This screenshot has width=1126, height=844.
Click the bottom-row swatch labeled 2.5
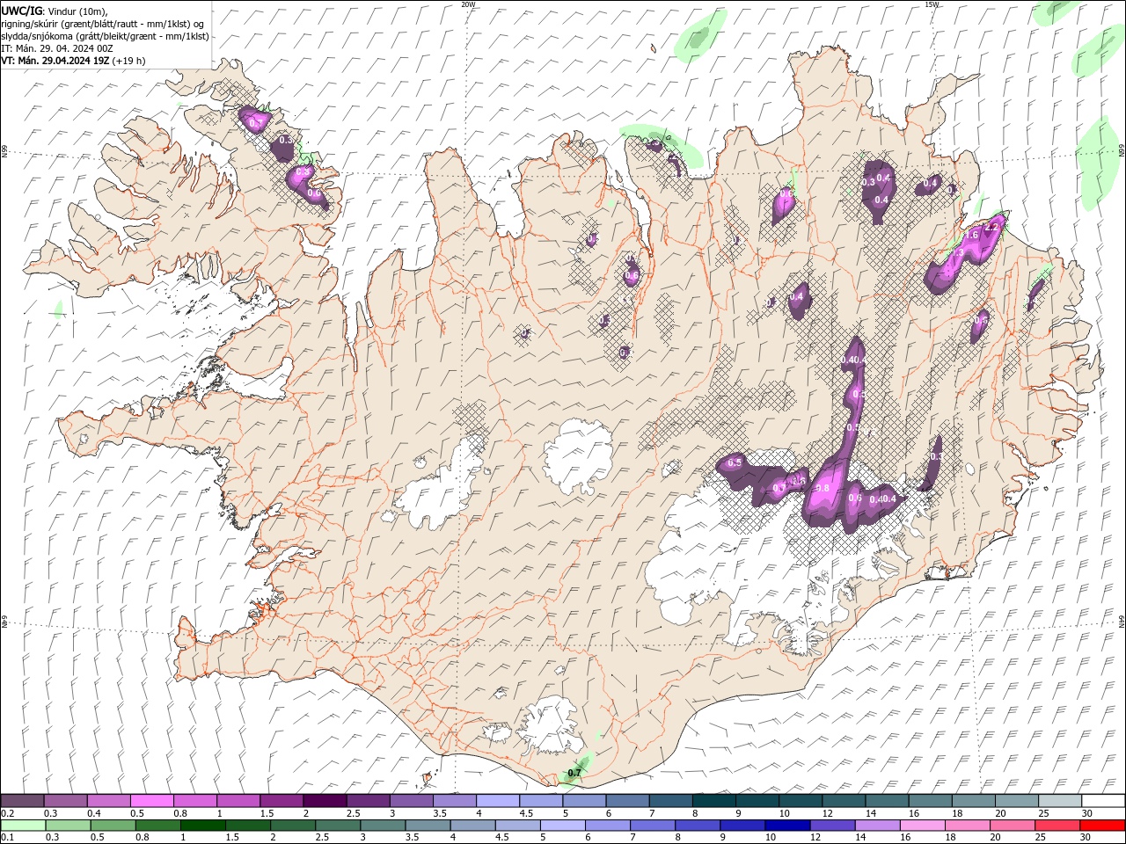tap(337, 826)
